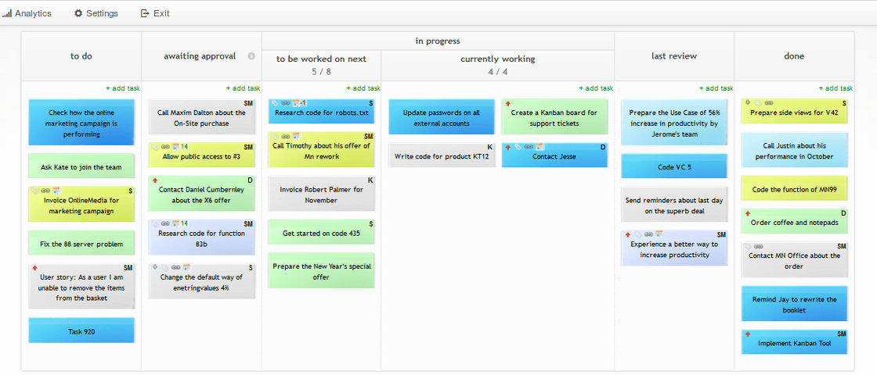Click tag icon on Contact MN Office card
The width and height of the screenshot is (877, 375).
click(x=748, y=246)
